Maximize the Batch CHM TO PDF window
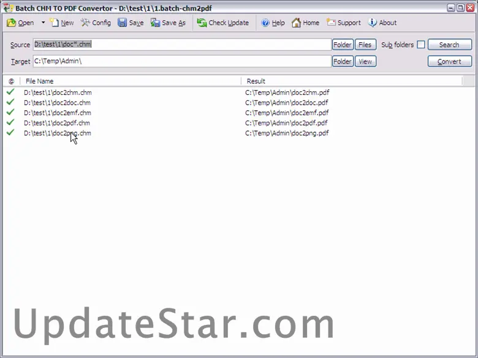 [460, 7]
